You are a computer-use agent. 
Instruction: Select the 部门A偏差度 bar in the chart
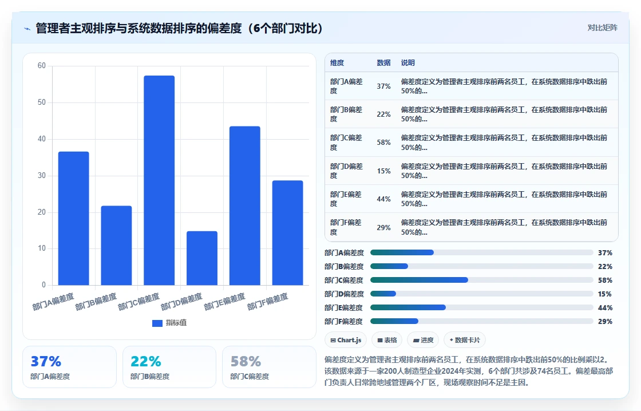click(74, 219)
